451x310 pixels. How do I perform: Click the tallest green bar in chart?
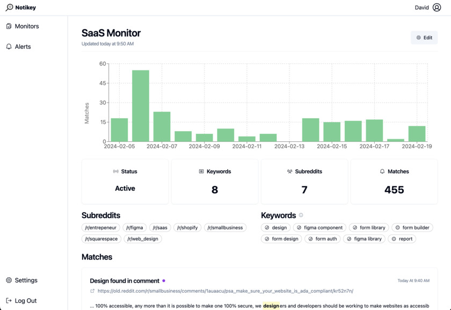141,106
